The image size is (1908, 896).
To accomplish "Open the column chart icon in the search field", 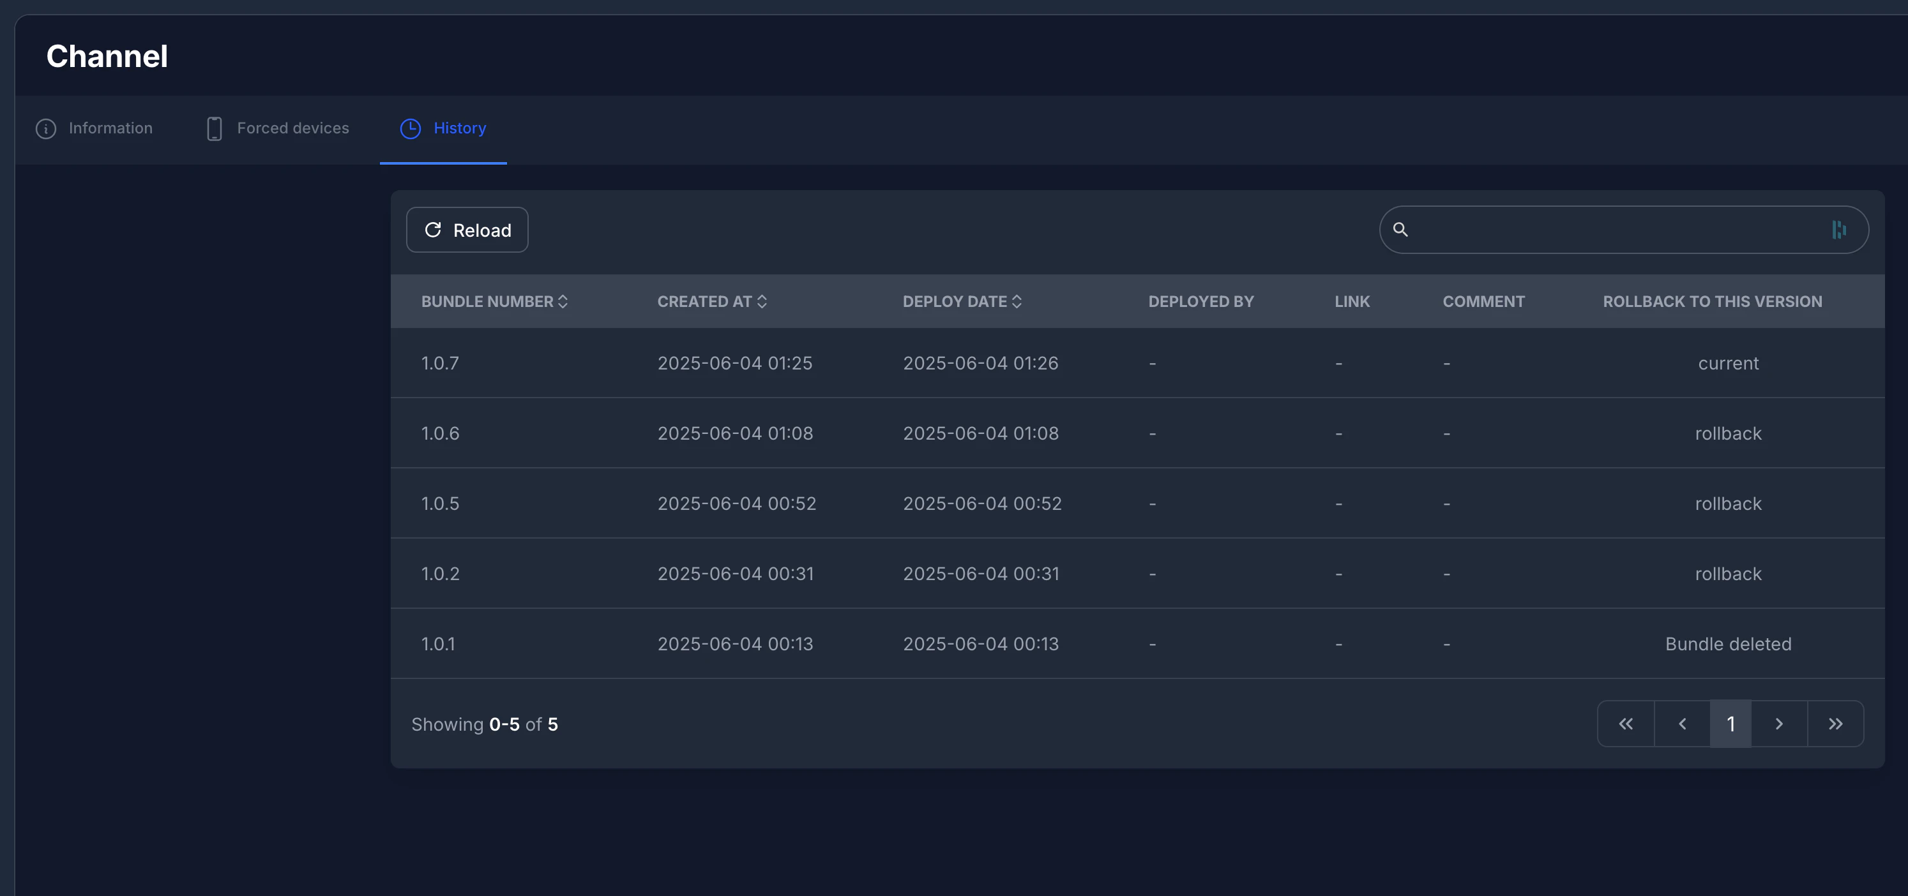I will 1840,230.
